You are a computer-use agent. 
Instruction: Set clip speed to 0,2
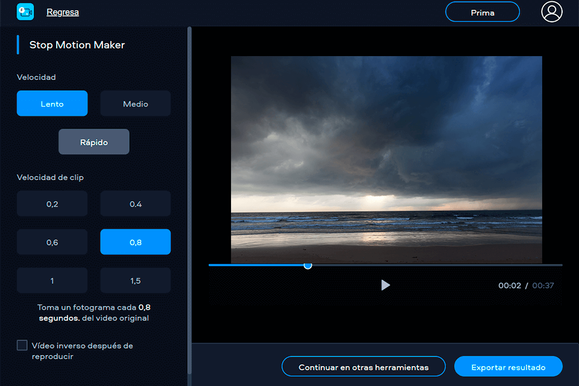tap(52, 203)
